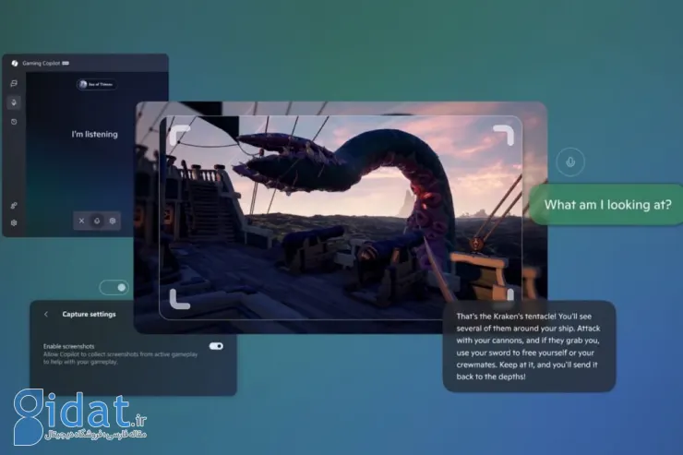
Task: Click the Sea of Thieves game chip
Action: point(96,84)
